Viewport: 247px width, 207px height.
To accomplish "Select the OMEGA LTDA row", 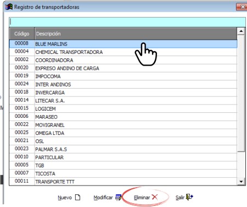I will click(123, 133).
